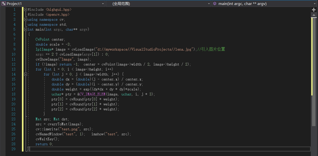Click the closing brace on line 22
The height and width of the screenshot is (156, 318).
[x=44, y=114]
